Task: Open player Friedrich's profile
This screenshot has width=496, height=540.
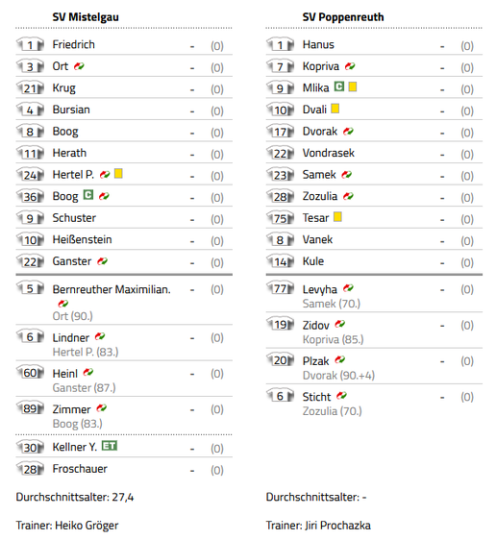Action: tap(73, 44)
